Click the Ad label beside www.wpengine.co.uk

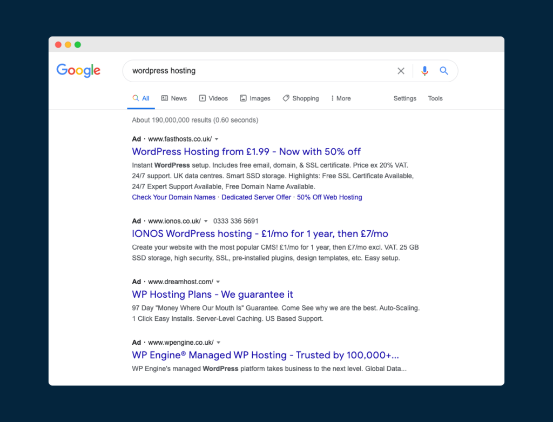pos(137,343)
